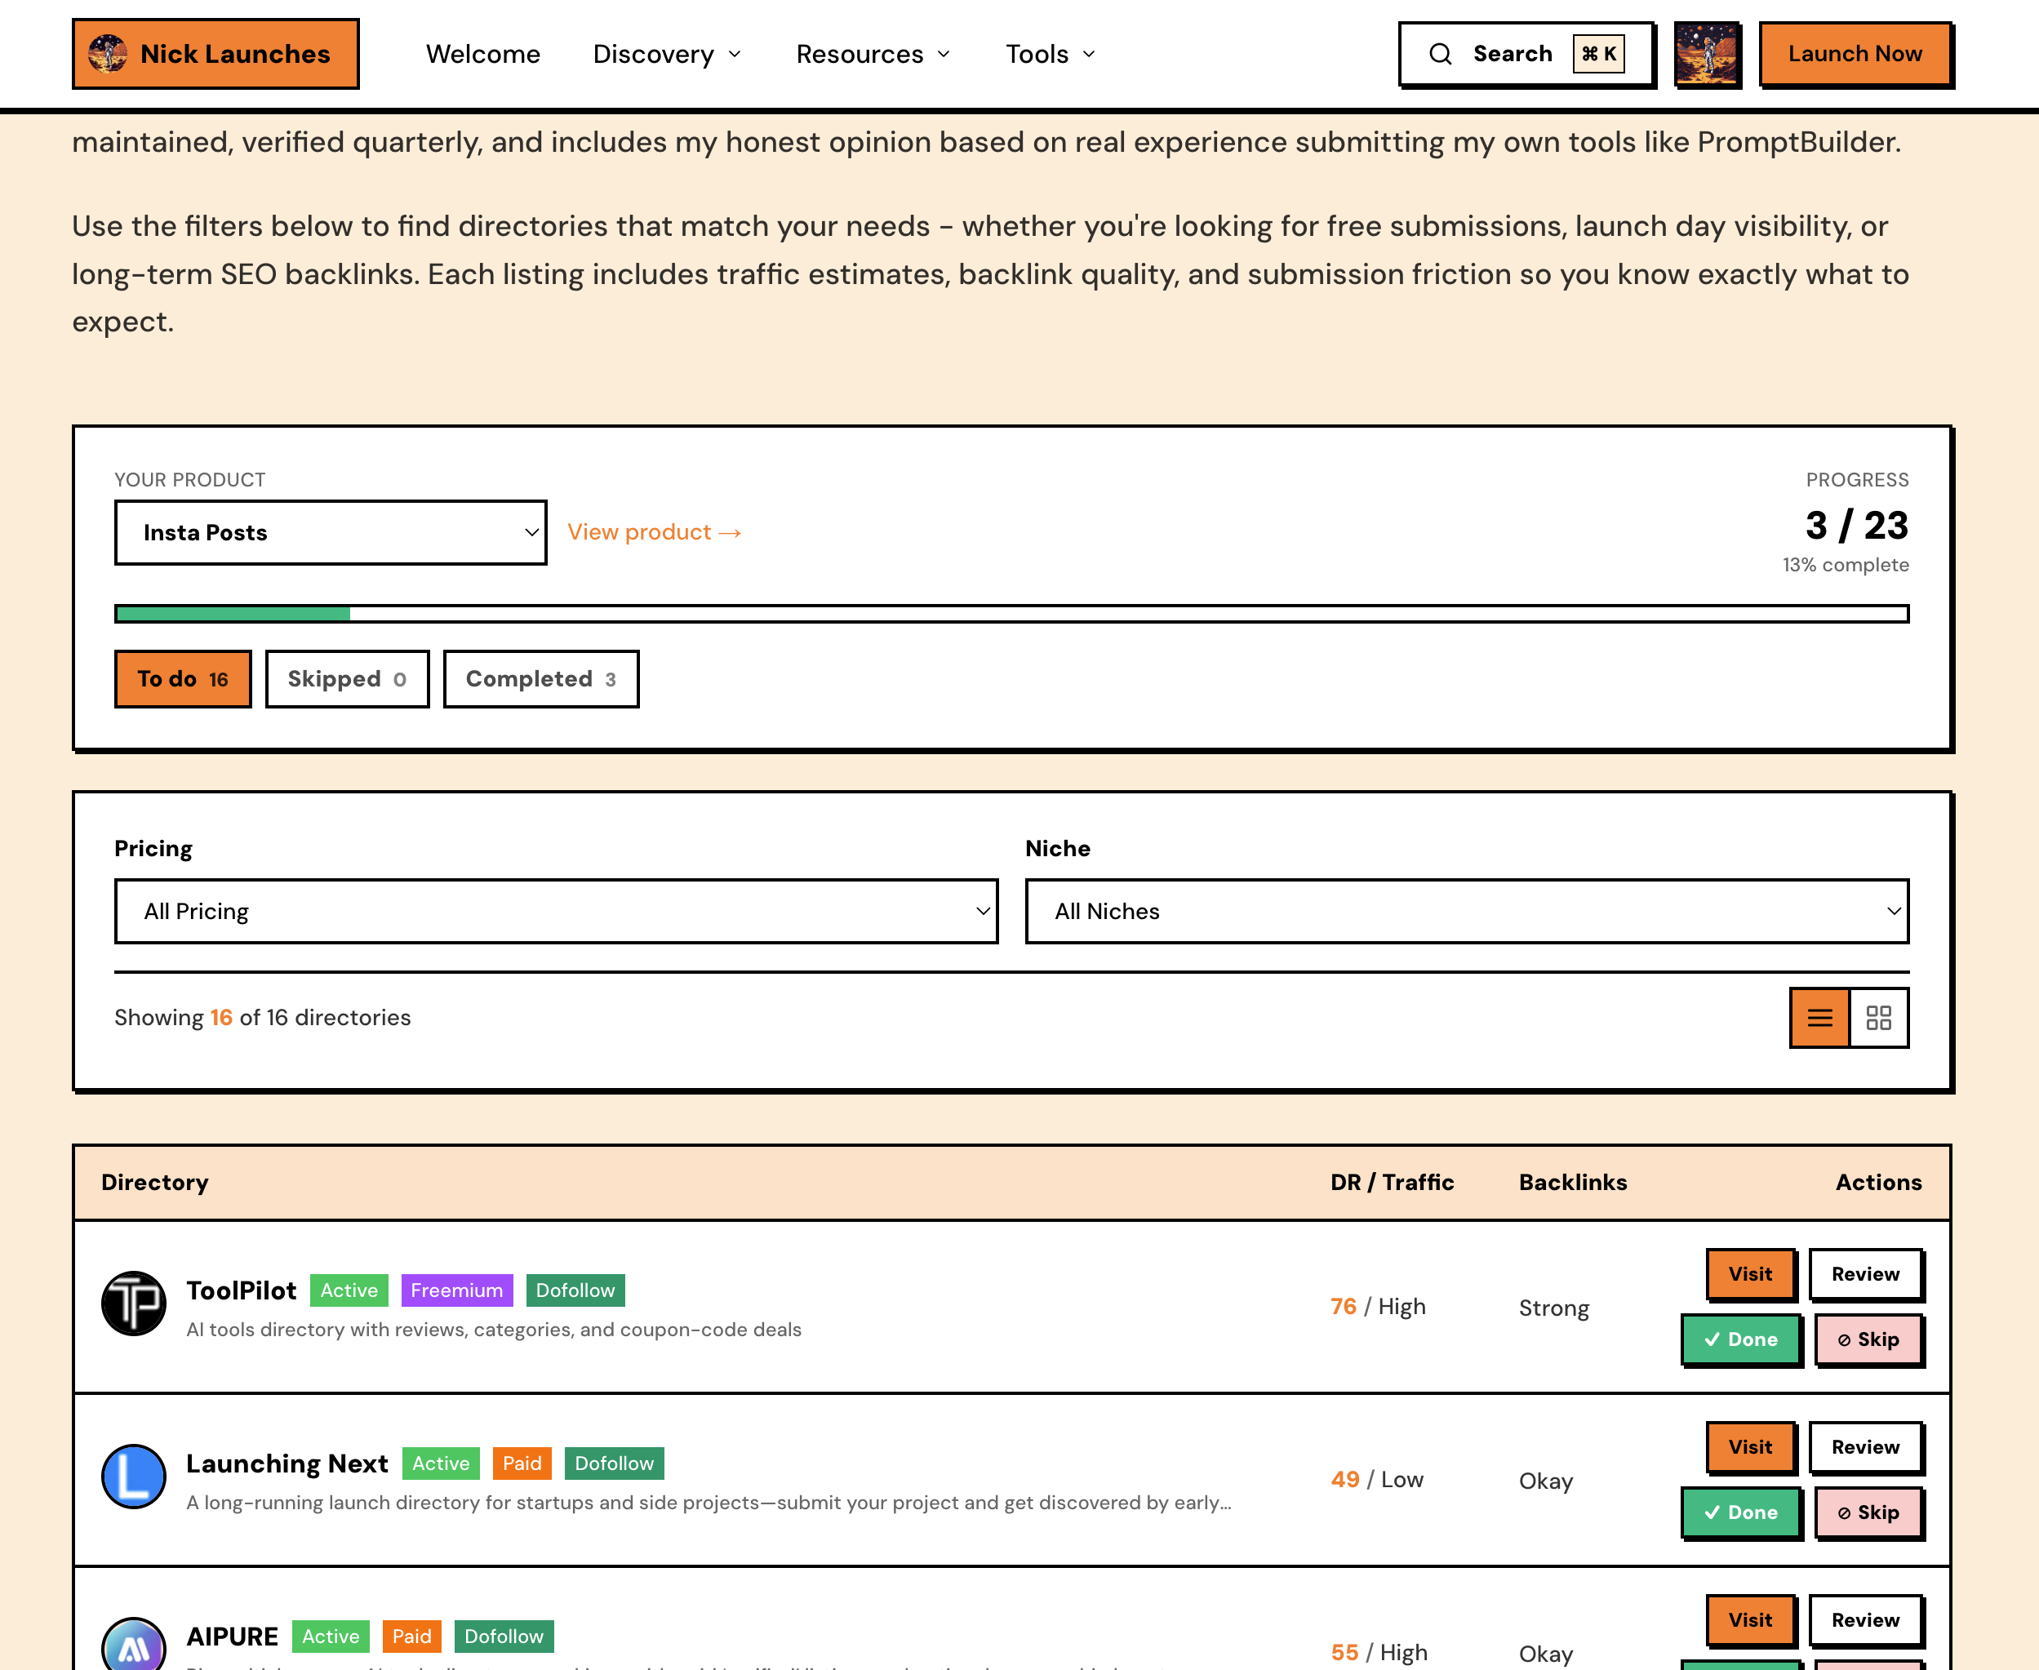Switch to grid view
The height and width of the screenshot is (1670, 2039).
pos(1878,1018)
